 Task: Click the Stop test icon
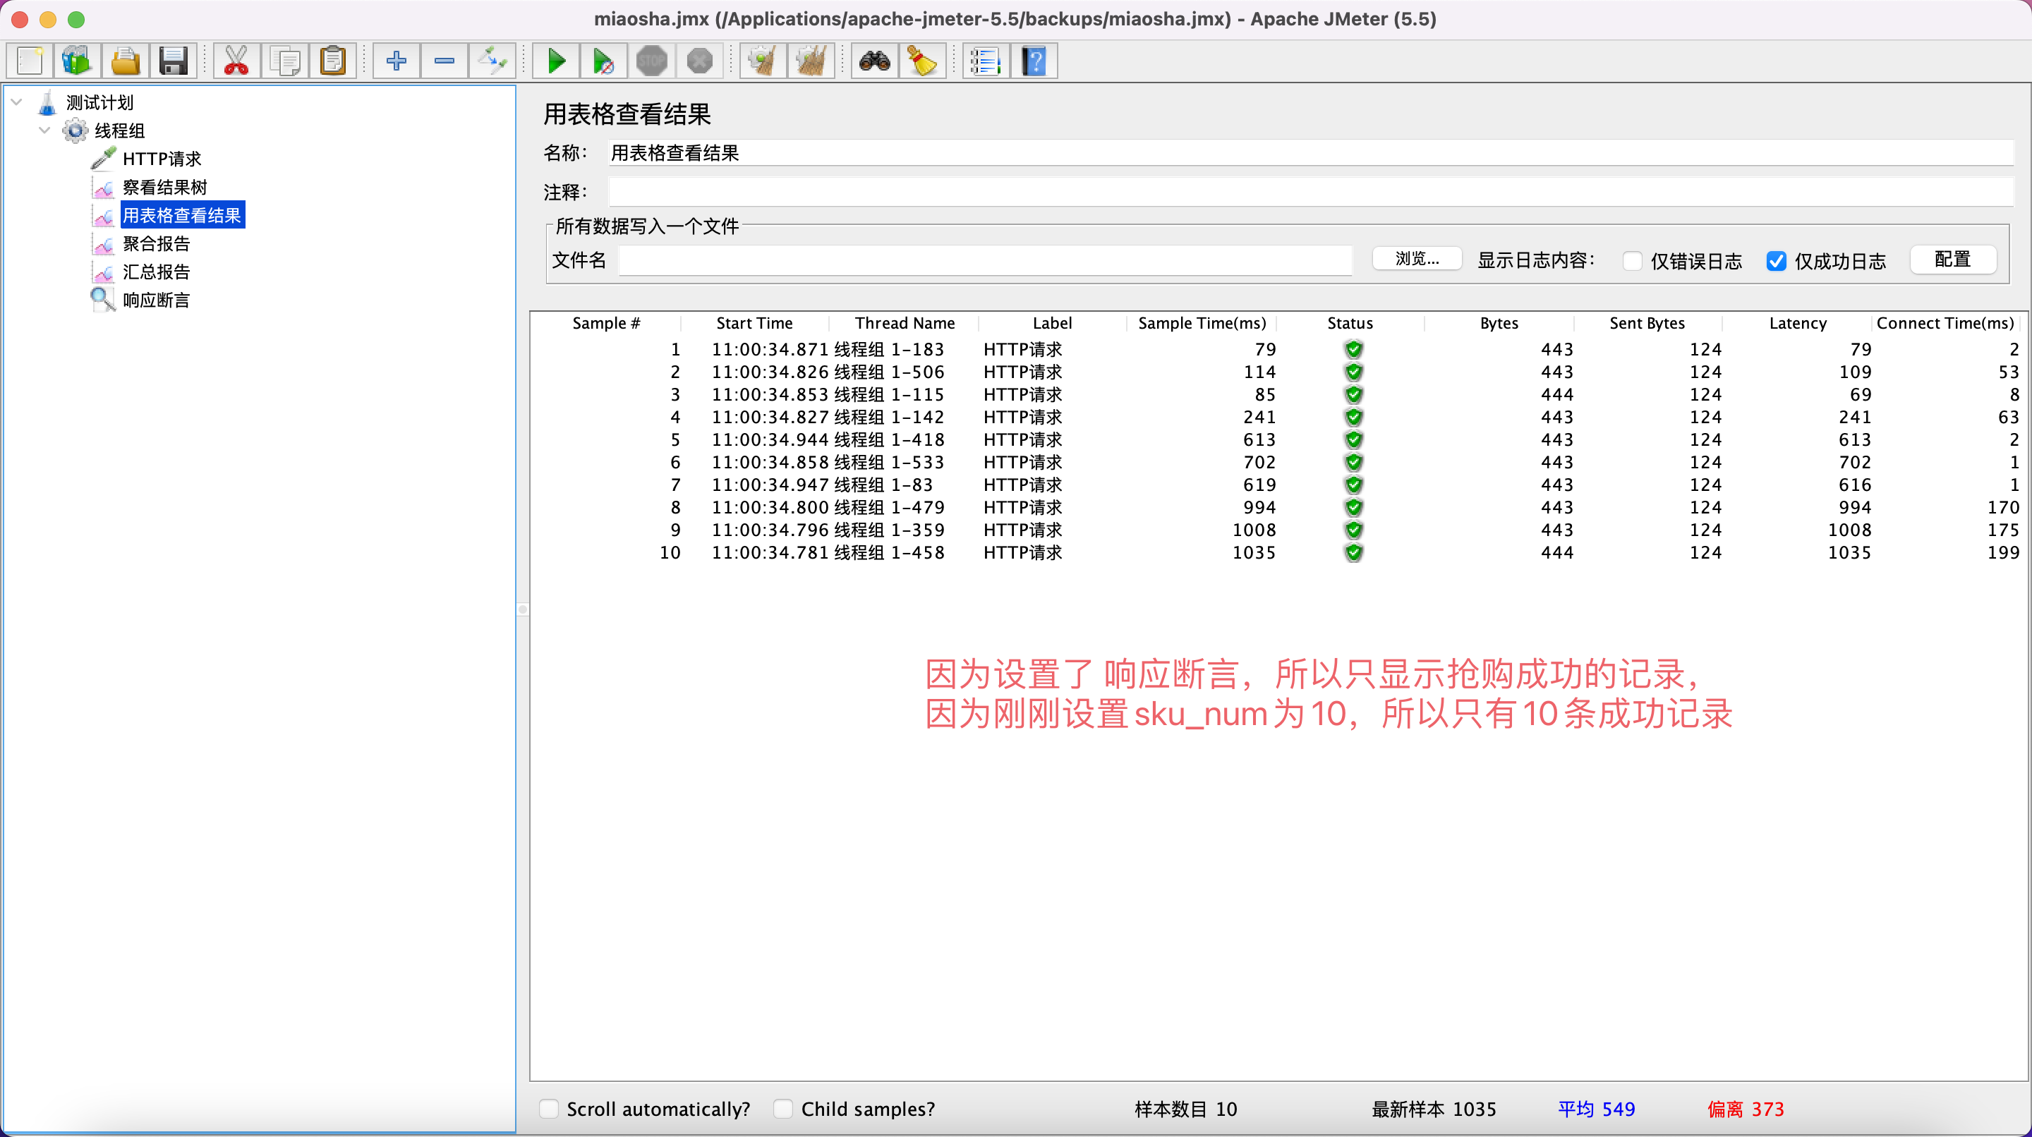click(x=651, y=61)
